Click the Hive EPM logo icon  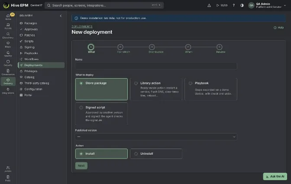point(6,5)
